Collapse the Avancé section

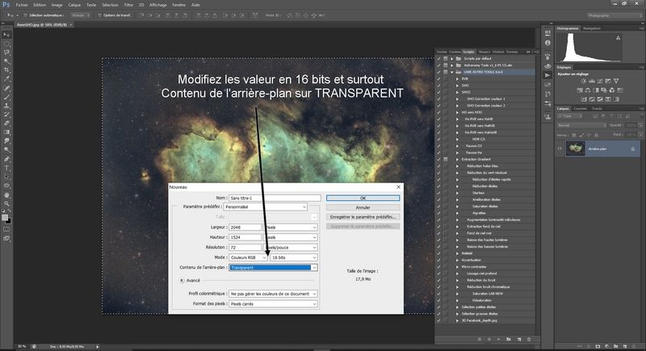182,281
